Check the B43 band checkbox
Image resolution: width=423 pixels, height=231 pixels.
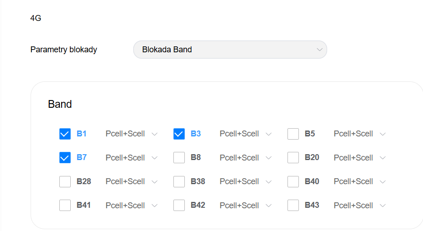(293, 206)
